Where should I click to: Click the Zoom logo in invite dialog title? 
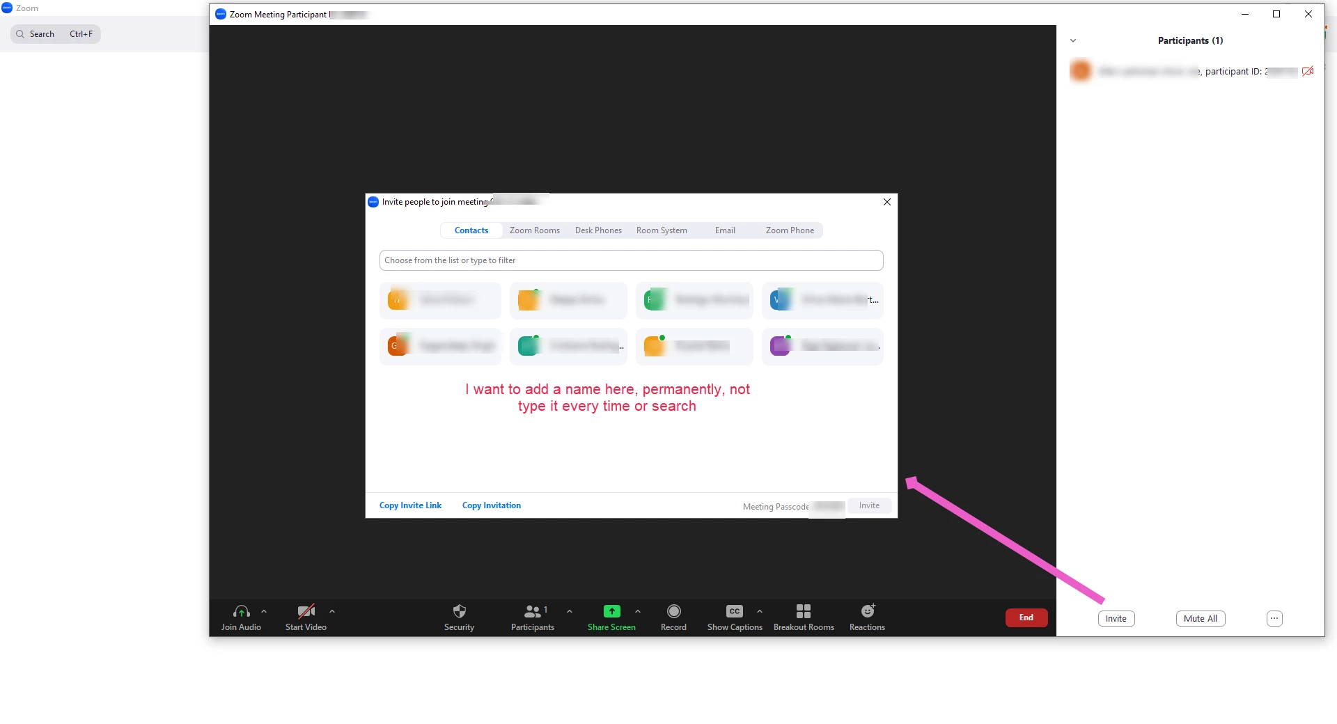(x=373, y=202)
